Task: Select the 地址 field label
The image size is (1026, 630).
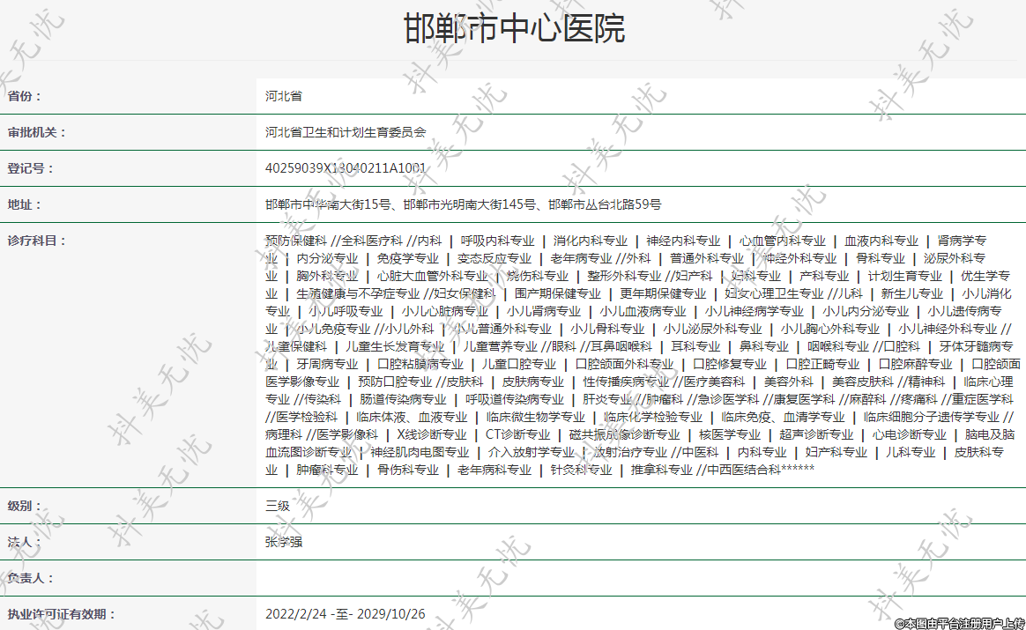Action: 25,204
